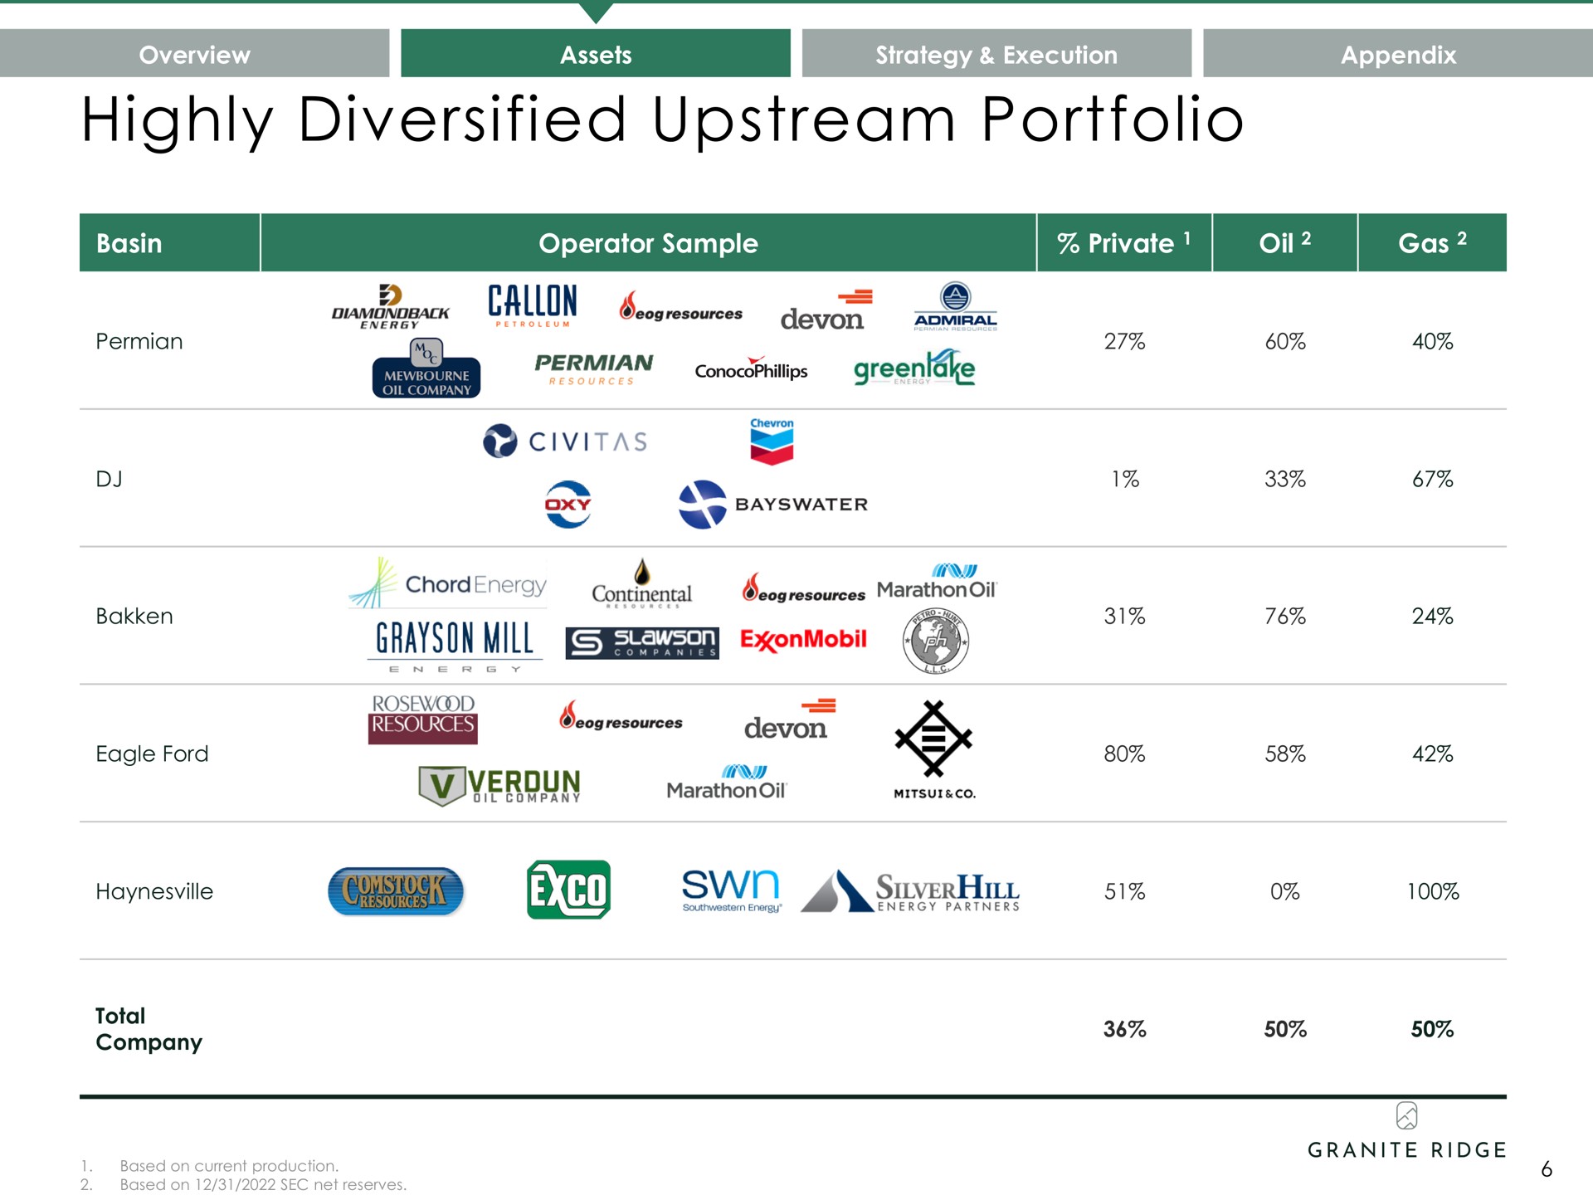Click Bakken's 31% private value
Viewport: 1593px width, 1195px height.
pos(1124,616)
